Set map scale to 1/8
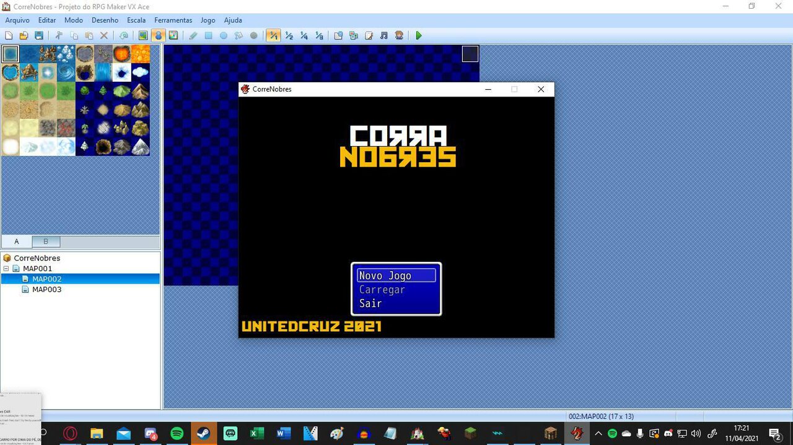This screenshot has height=445, width=793. tap(318, 36)
